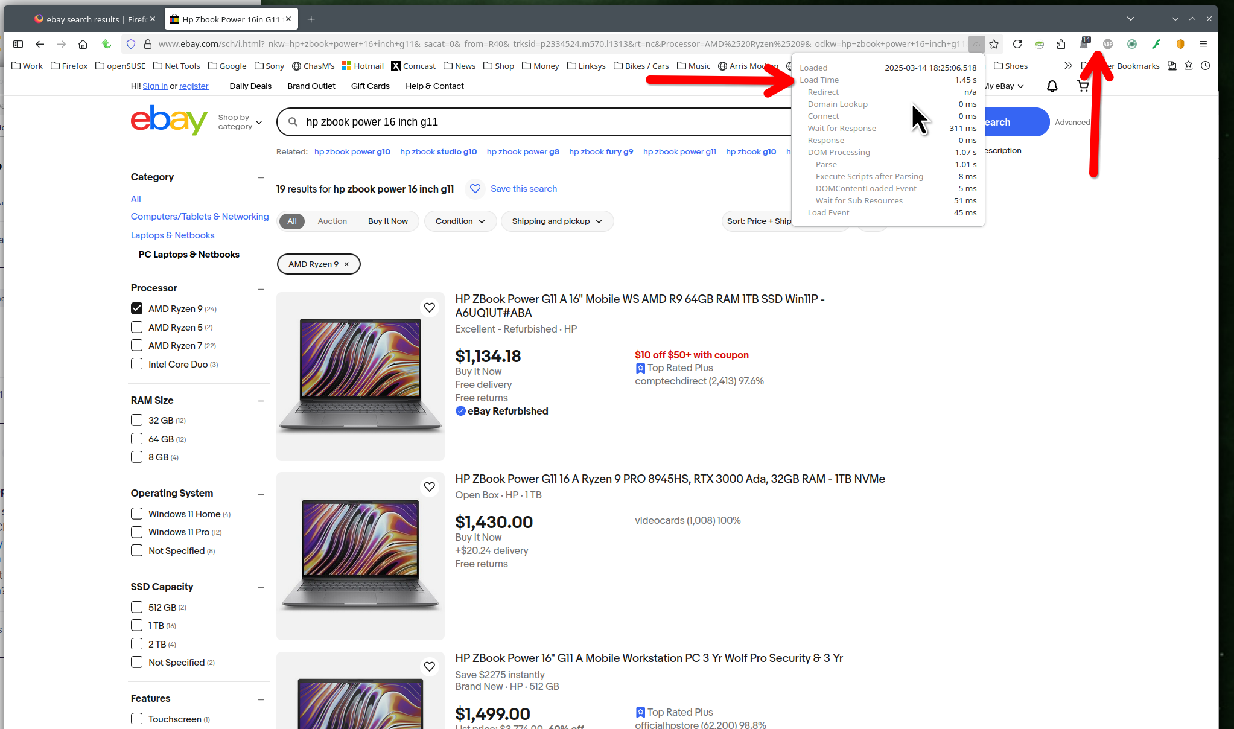Show more bookmarks with the double-chevron overflow
This screenshot has width=1234, height=729.
(1068, 66)
